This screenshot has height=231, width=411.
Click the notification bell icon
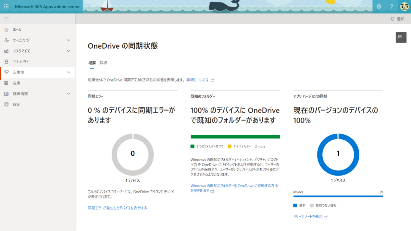tap(393, 19)
